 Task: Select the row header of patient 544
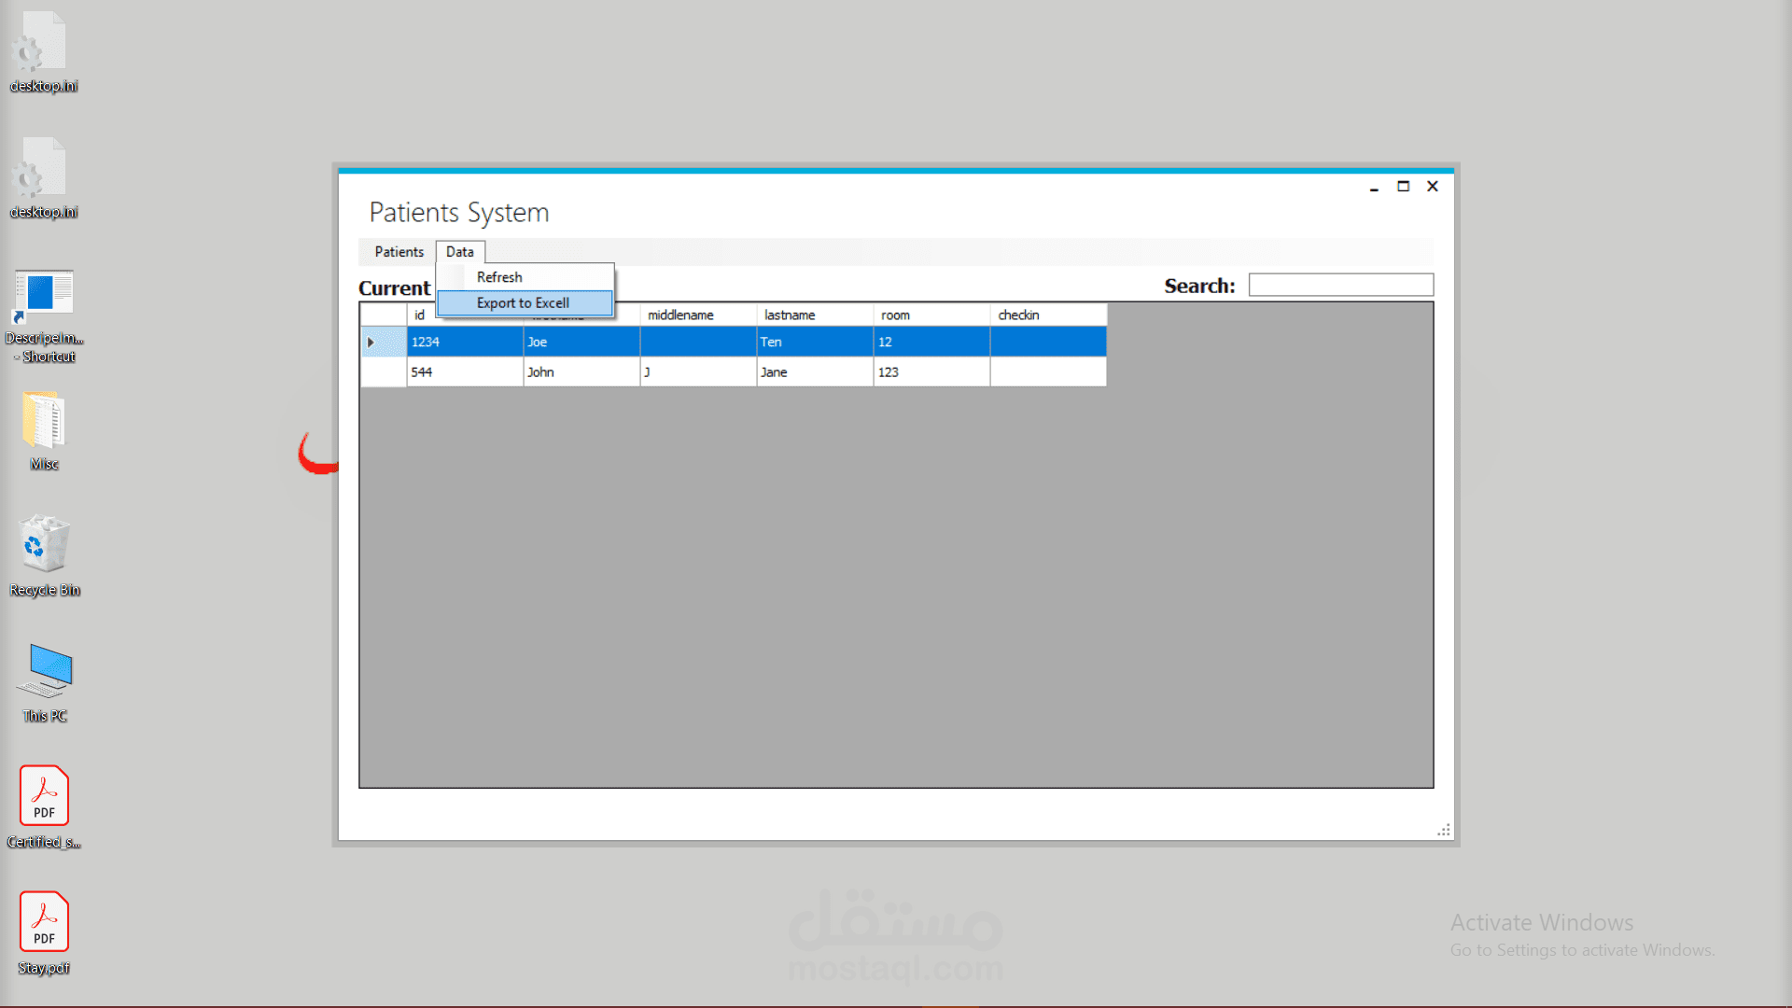383,372
